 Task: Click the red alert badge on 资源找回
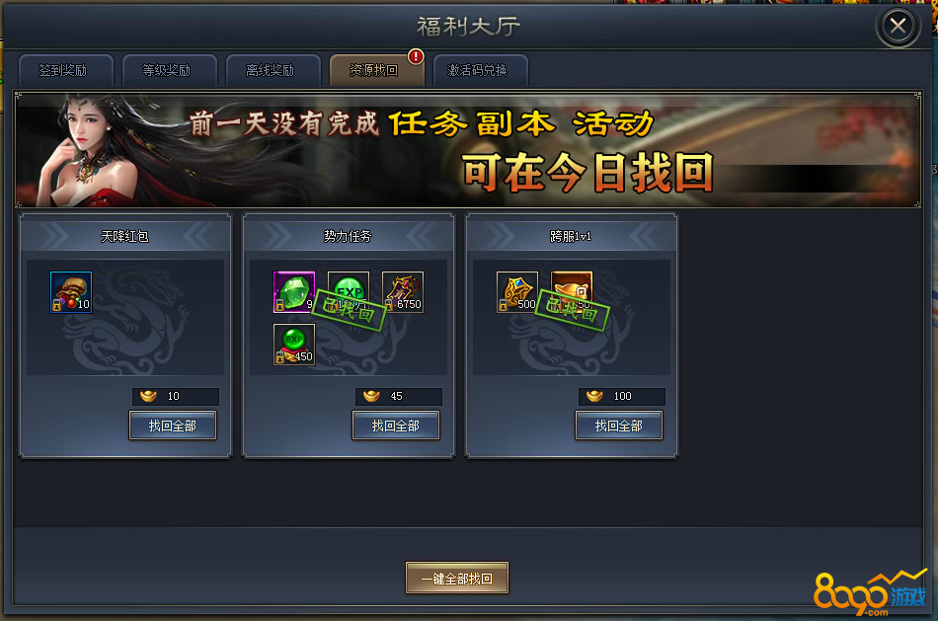[x=416, y=57]
